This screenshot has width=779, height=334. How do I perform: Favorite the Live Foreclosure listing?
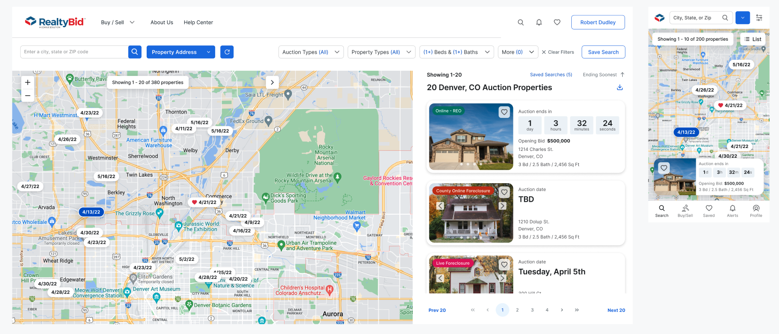(504, 265)
